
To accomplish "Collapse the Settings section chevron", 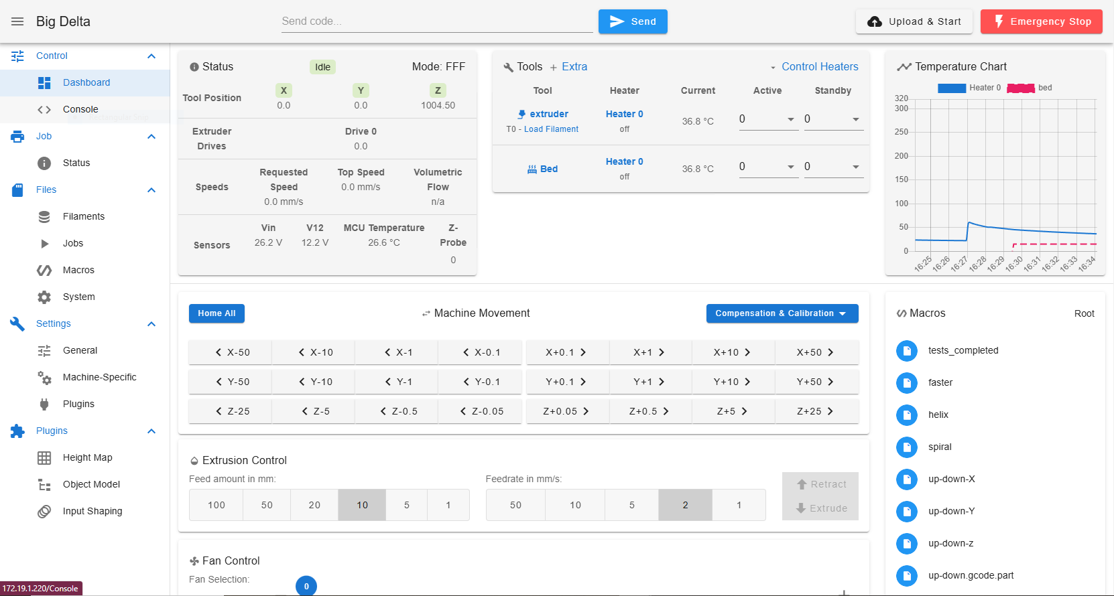I will click(x=151, y=324).
